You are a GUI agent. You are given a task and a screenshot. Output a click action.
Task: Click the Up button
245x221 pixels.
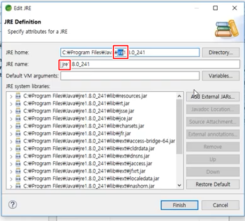click(x=213, y=159)
